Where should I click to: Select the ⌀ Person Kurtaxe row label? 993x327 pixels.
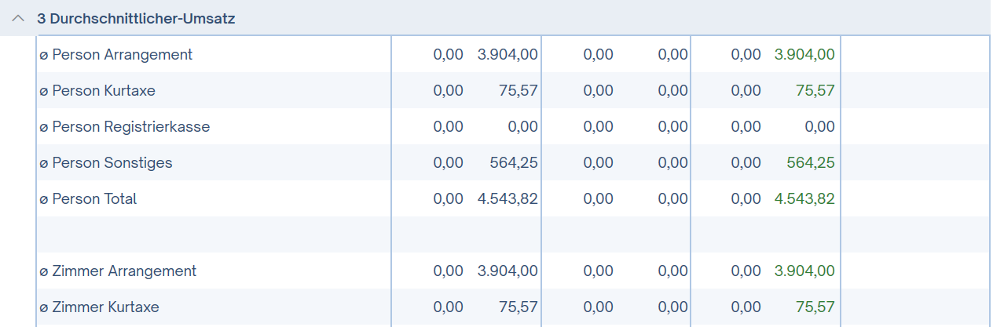(97, 91)
